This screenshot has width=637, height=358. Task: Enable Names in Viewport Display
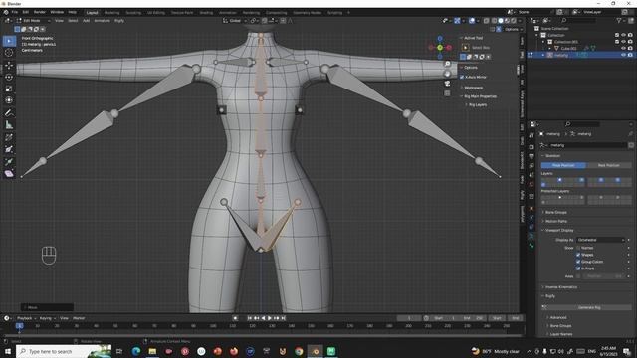point(578,248)
